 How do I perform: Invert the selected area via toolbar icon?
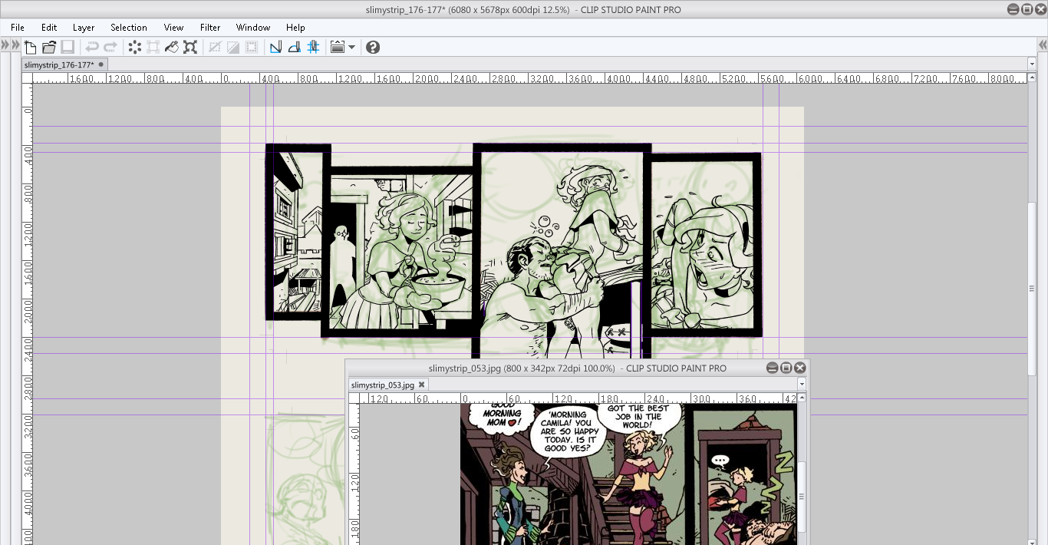[233, 47]
